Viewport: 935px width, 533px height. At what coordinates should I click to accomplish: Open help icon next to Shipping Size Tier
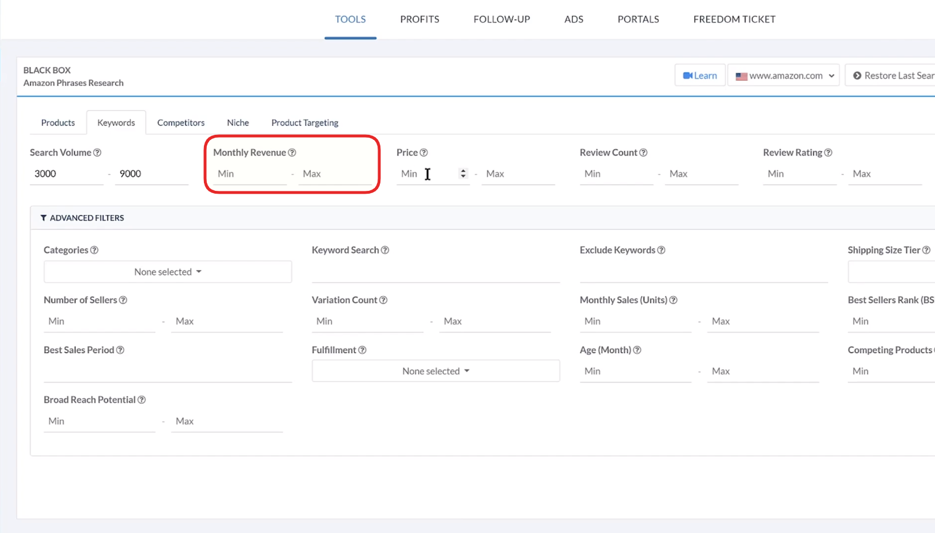tap(926, 250)
